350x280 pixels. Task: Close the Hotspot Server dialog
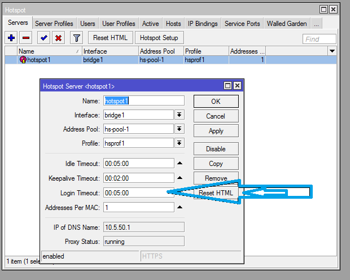pos(238,85)
